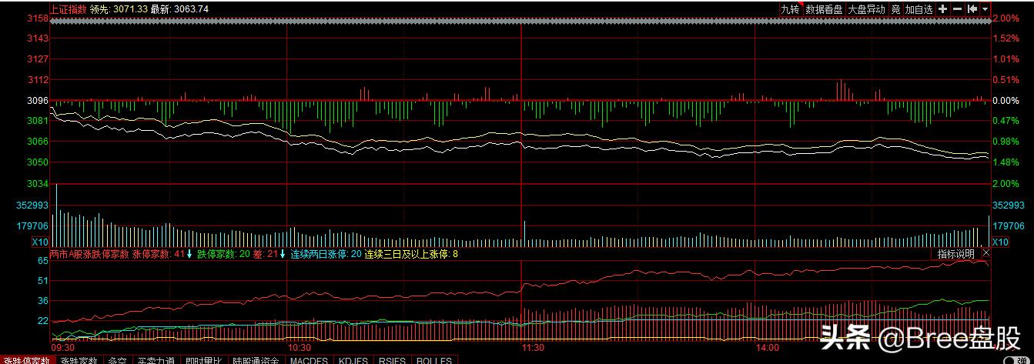Click the 09:30 time axis label

coord(63,348)
